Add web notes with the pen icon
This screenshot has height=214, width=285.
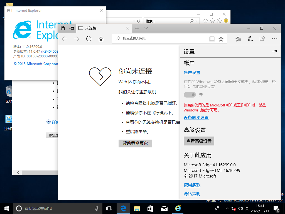tap(250, 39)
